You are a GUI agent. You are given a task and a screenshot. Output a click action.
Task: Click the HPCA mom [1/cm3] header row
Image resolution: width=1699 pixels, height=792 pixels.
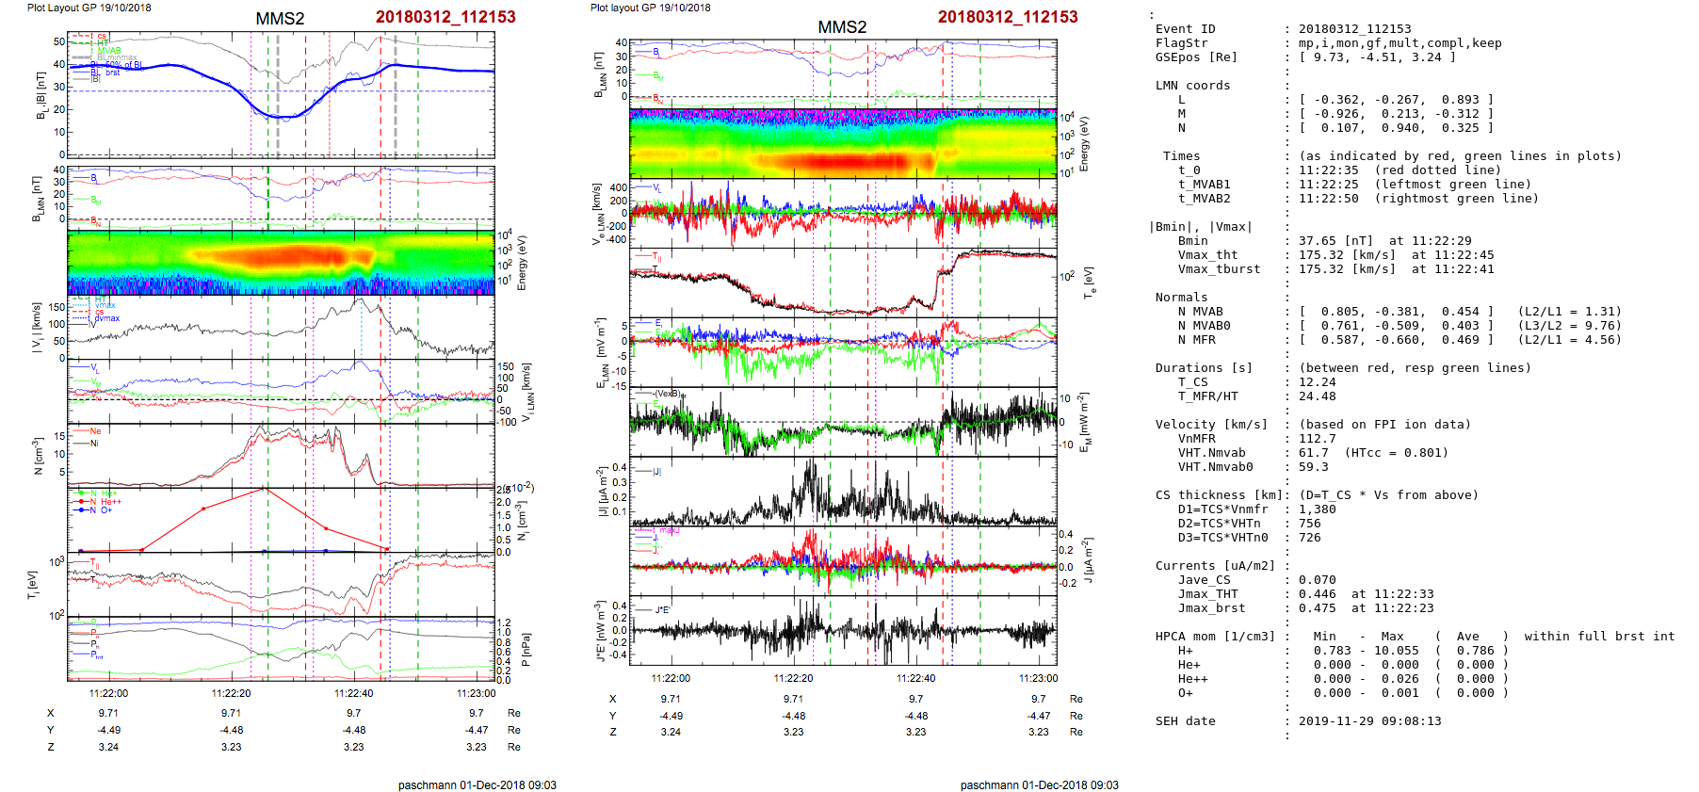point(1415,637)
